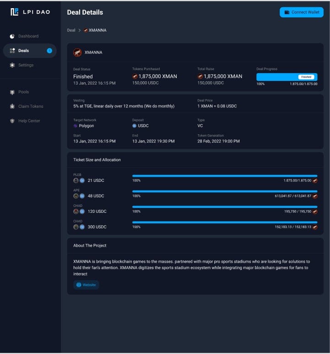Click the 'Ticket Size and Allocation' heading
This screenshot has height=354, width=330.
(97, 160)
